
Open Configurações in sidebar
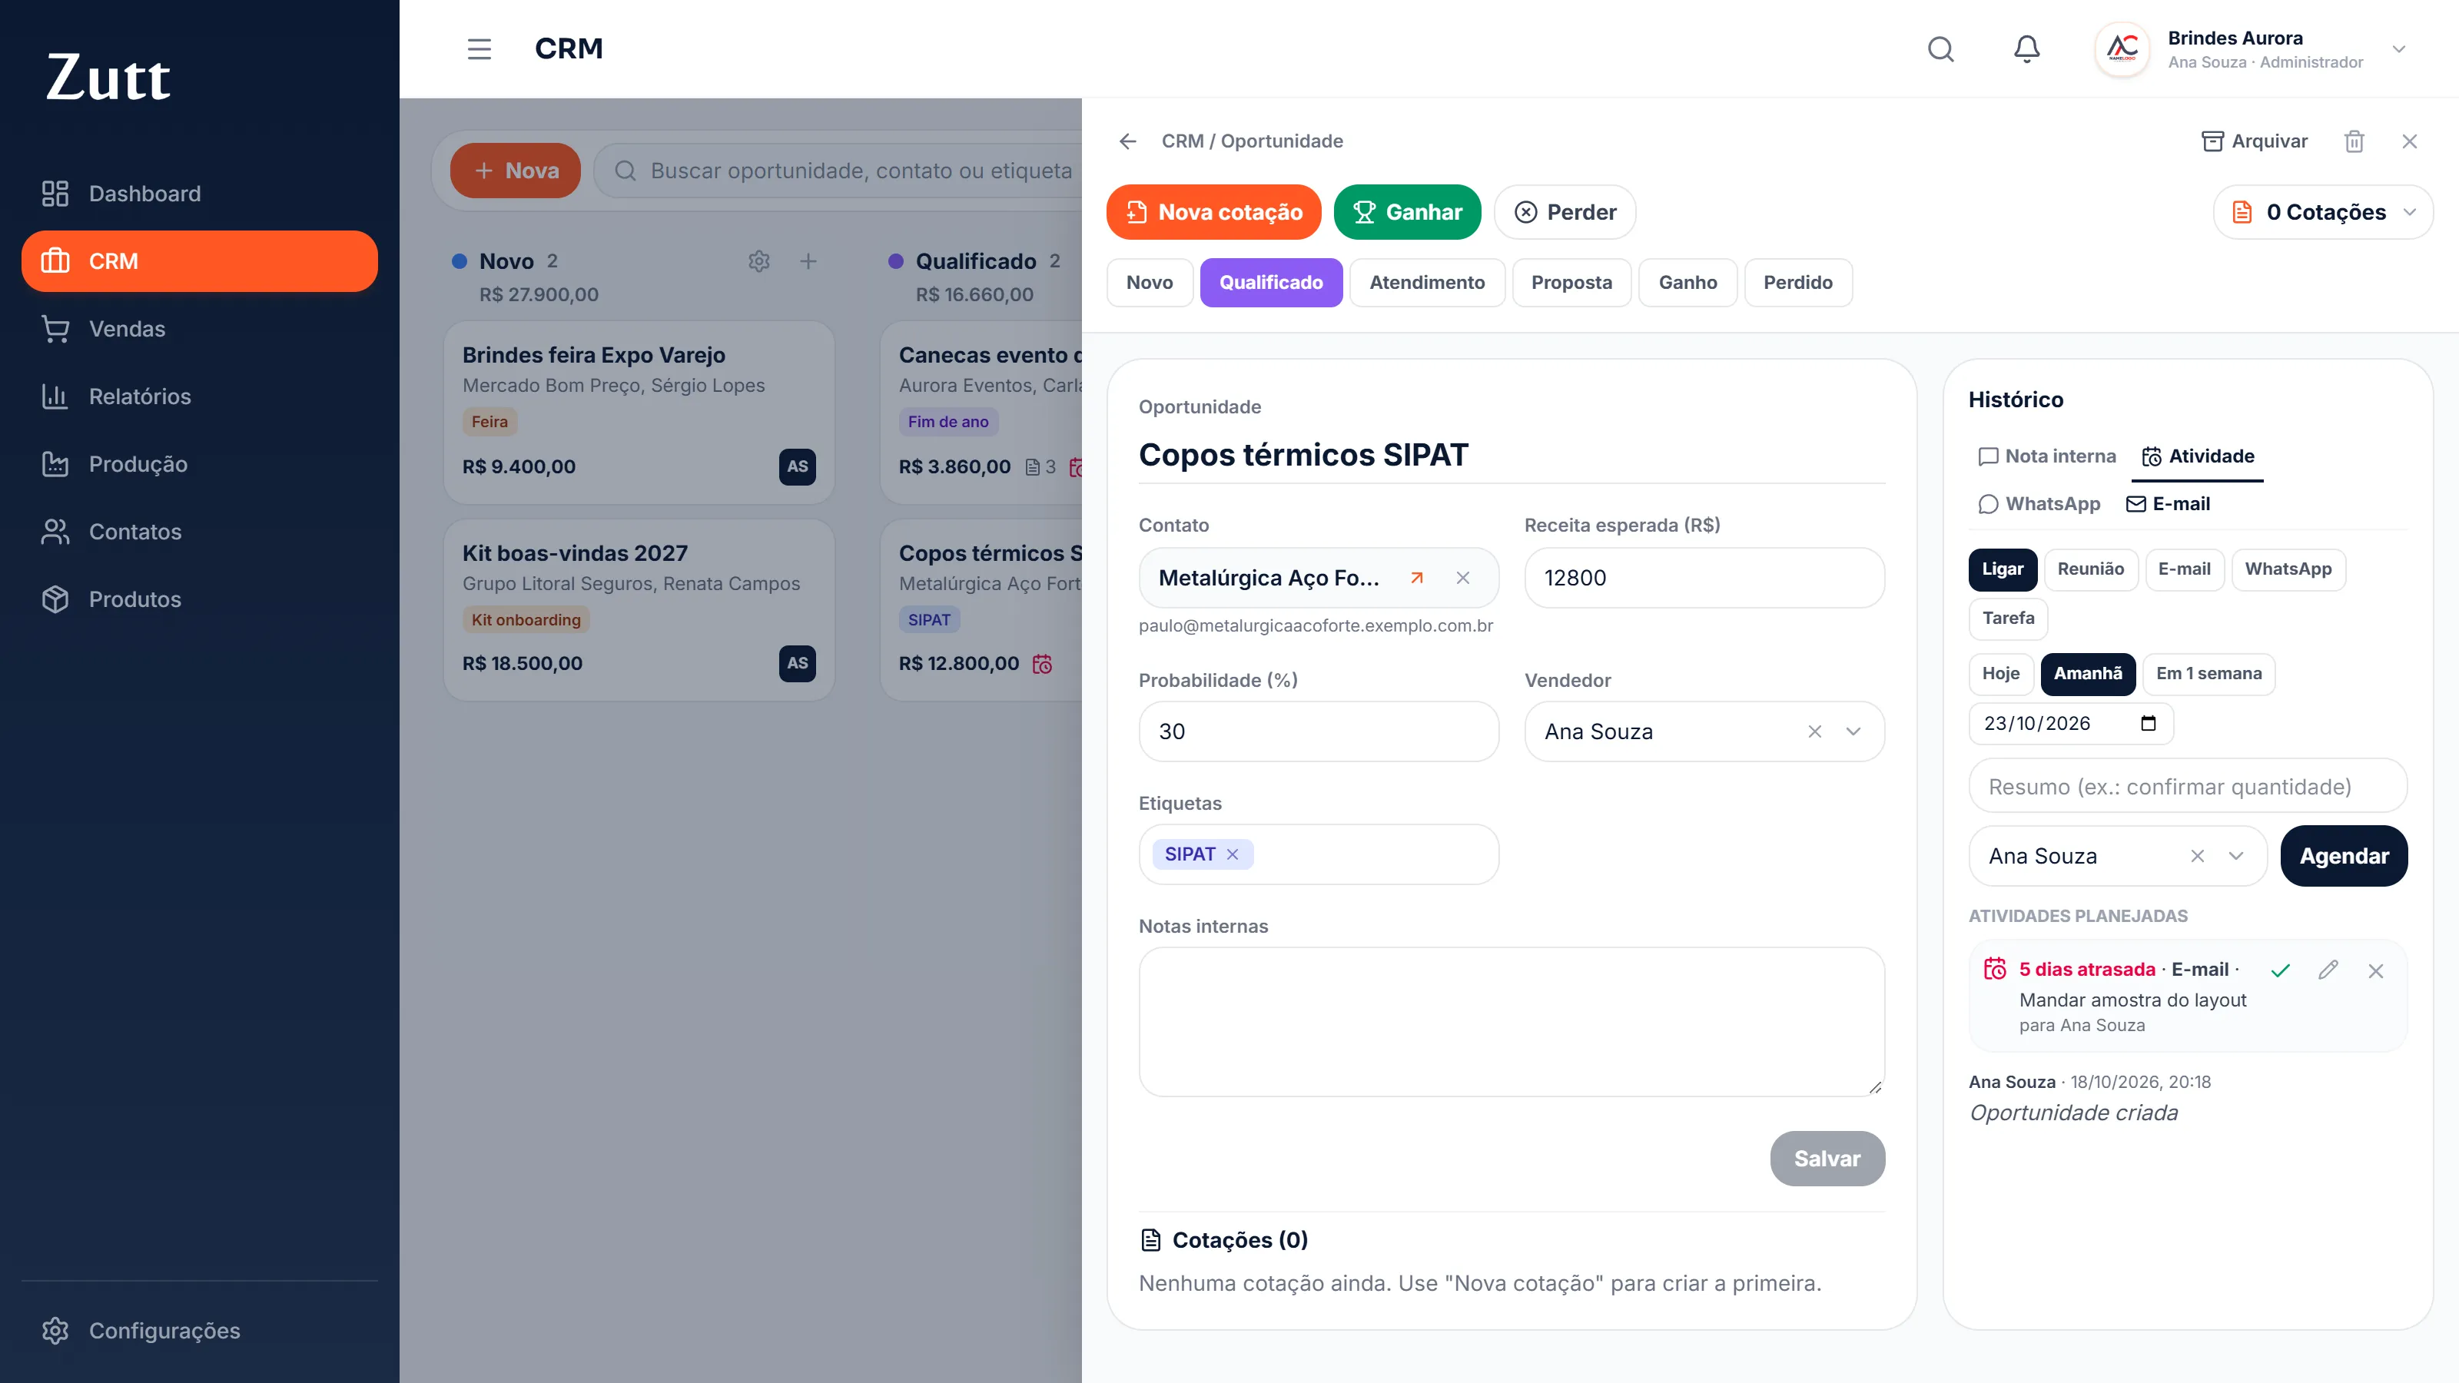coord(200,1331)
